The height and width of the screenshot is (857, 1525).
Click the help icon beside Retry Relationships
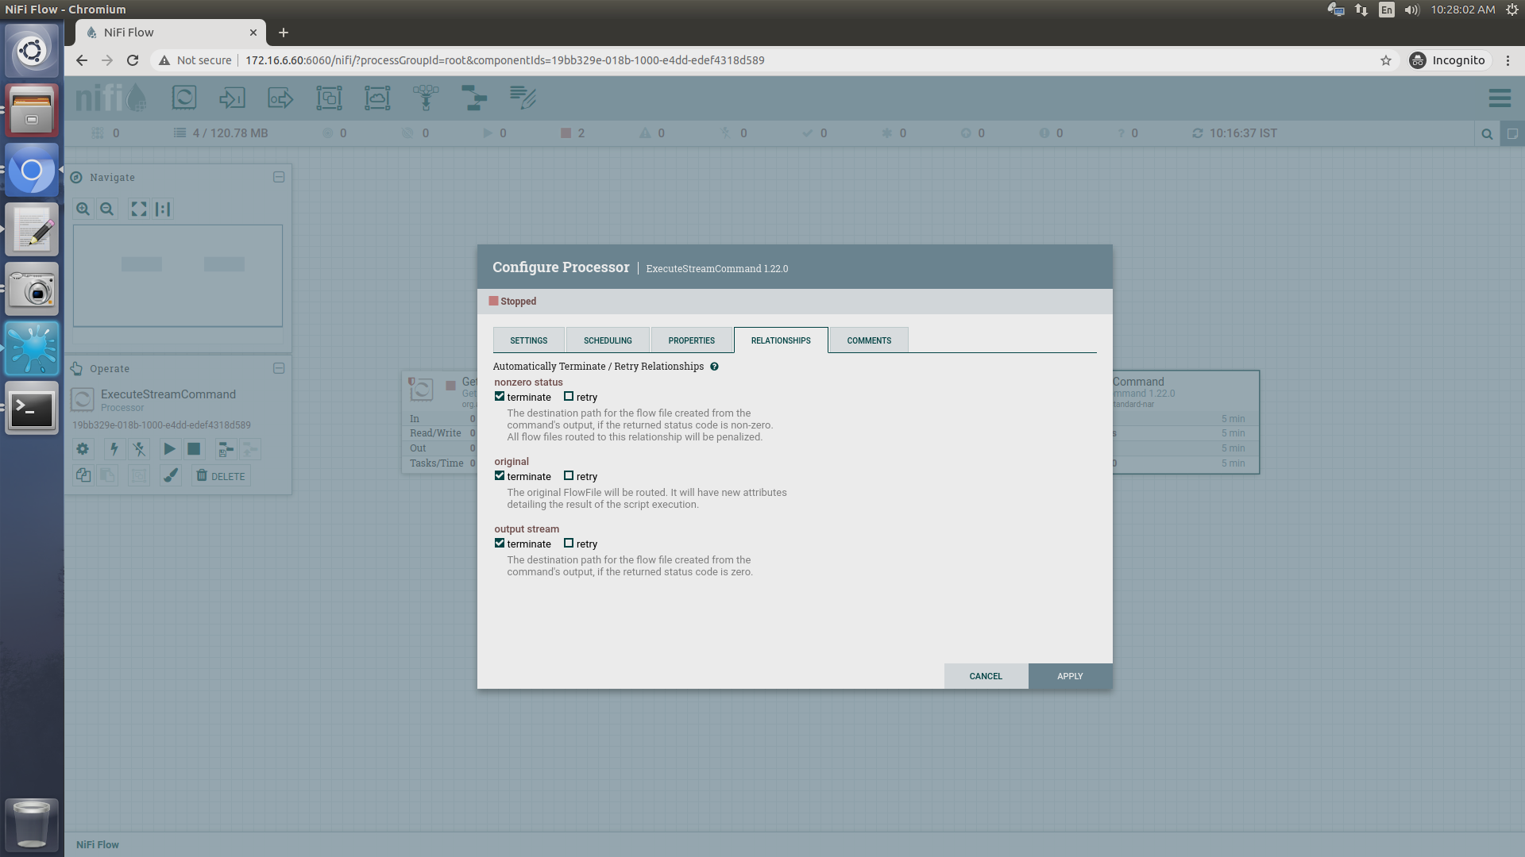tap(714, 367)
